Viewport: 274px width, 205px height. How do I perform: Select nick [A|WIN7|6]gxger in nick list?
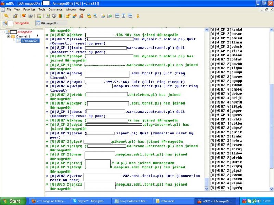click(x=226, y=111)
